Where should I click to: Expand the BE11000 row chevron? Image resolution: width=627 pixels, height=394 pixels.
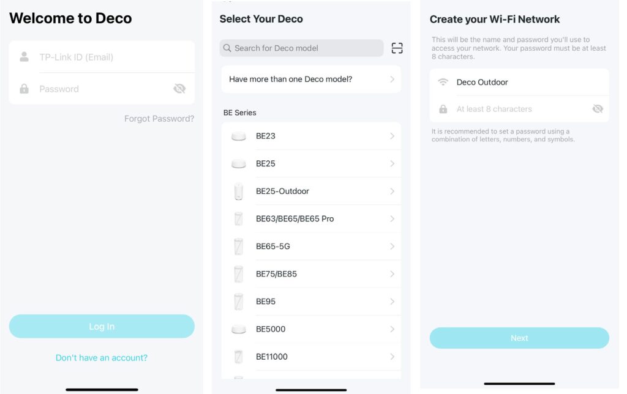392,357
